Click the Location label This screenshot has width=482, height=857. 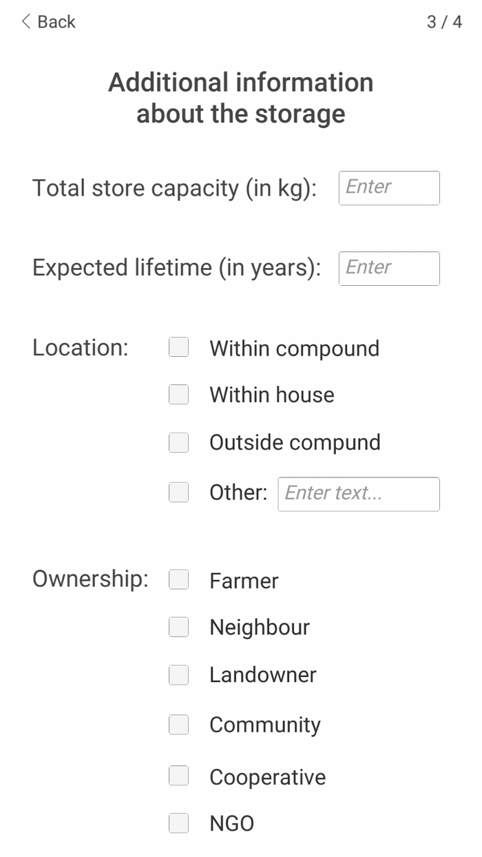[79, 347]
